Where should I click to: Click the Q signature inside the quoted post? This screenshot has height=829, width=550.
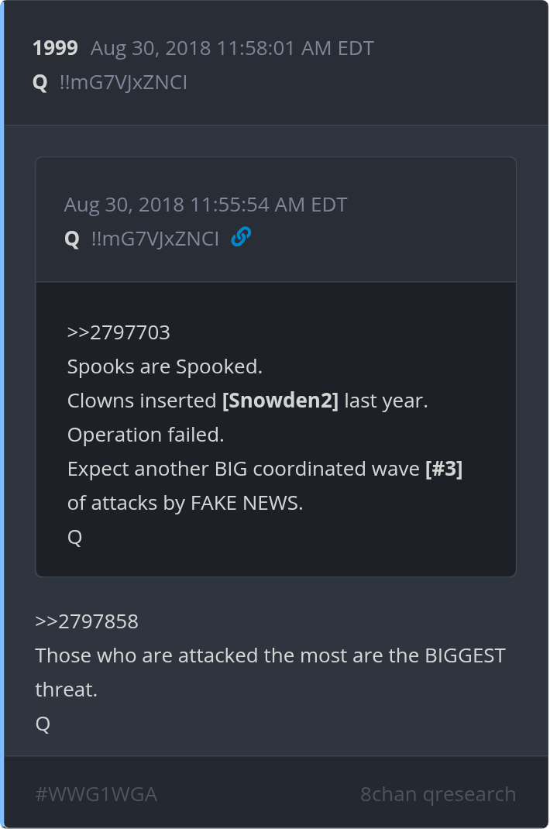click(75, 537)
